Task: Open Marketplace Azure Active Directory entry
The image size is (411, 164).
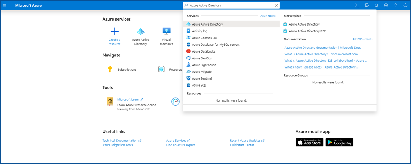Action: tap(304, 24)
